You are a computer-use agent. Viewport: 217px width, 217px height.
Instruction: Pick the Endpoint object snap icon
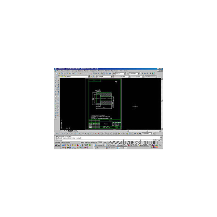(62, 133)
